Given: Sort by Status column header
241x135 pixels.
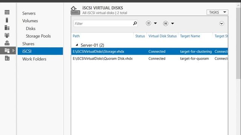Looking at the screenshot, I should (x=140, y=36).
